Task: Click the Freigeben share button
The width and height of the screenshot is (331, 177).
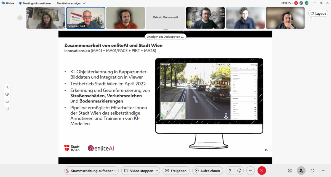Action: pyautogui.click(x=176, y=171)
